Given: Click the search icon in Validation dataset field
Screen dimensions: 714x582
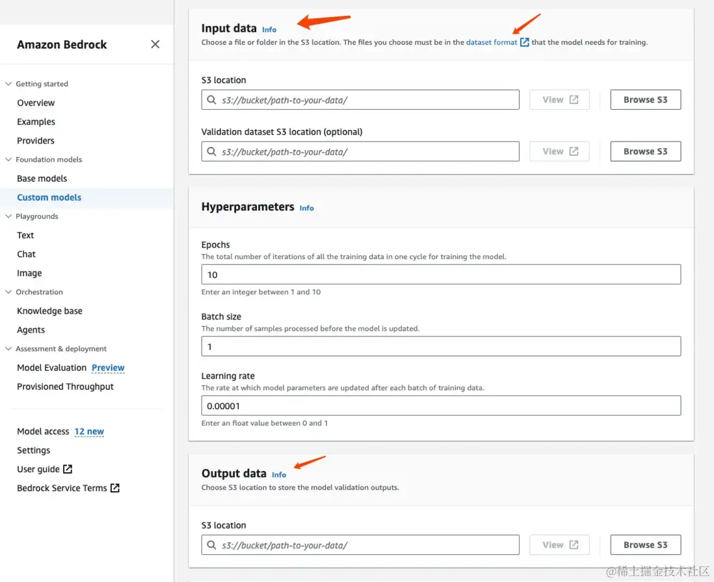Looking at the screenshot, I should point(211,151).
